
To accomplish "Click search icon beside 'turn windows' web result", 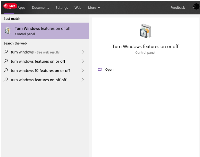I will point(6,52).
